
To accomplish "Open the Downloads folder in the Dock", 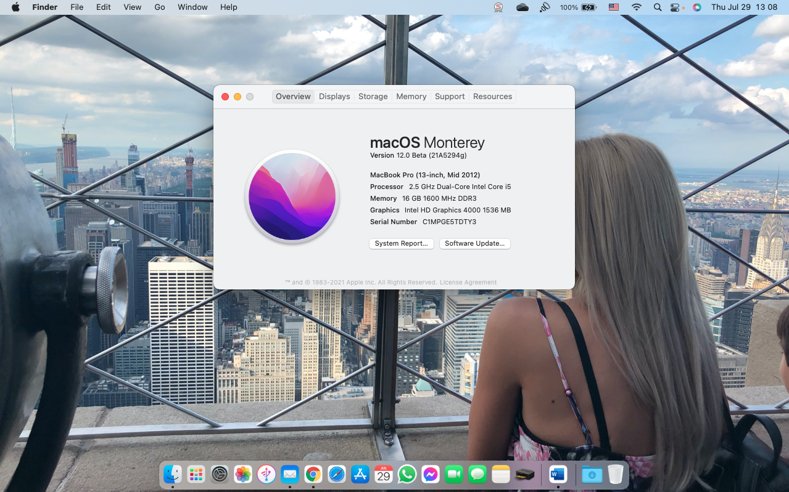I will [592, 474].
